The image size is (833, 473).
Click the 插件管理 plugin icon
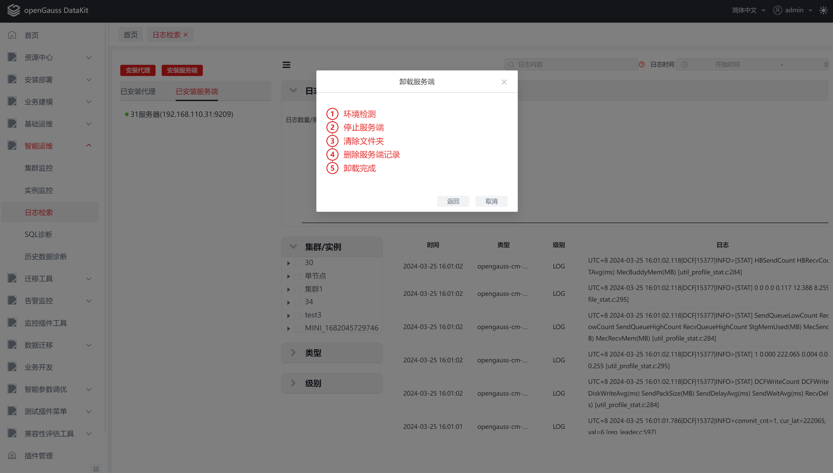pyautogui.click(x=12, y=455)
